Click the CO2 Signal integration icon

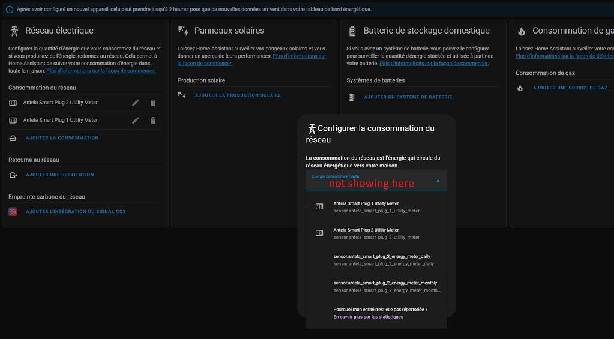(13, 212)
